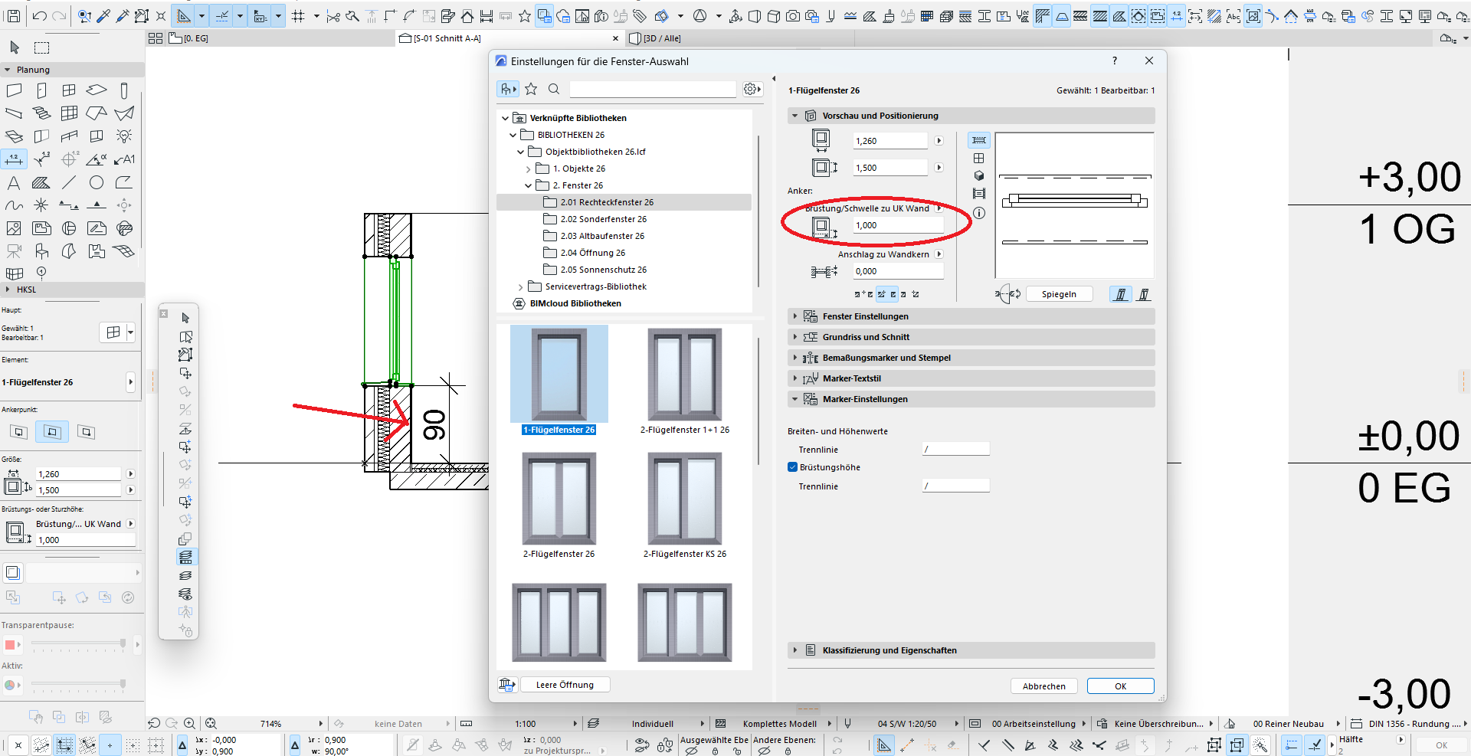The image size is (1471, 756).
Task: Select the Marquee tool at toolbox top
Action: (x=42, y=47)
